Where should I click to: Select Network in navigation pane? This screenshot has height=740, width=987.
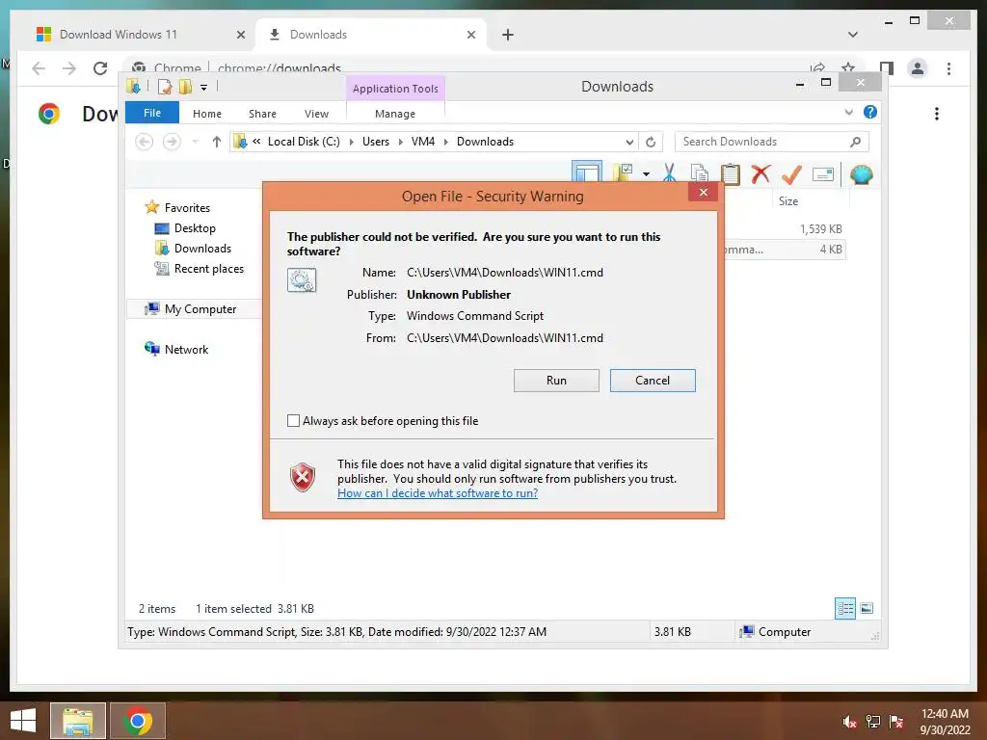(x=176, y=349)
